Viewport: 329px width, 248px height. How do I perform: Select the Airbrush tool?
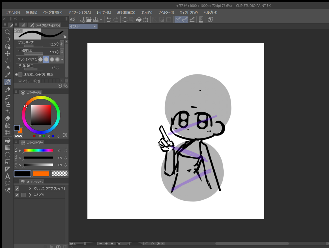click(x=8, y=104)
